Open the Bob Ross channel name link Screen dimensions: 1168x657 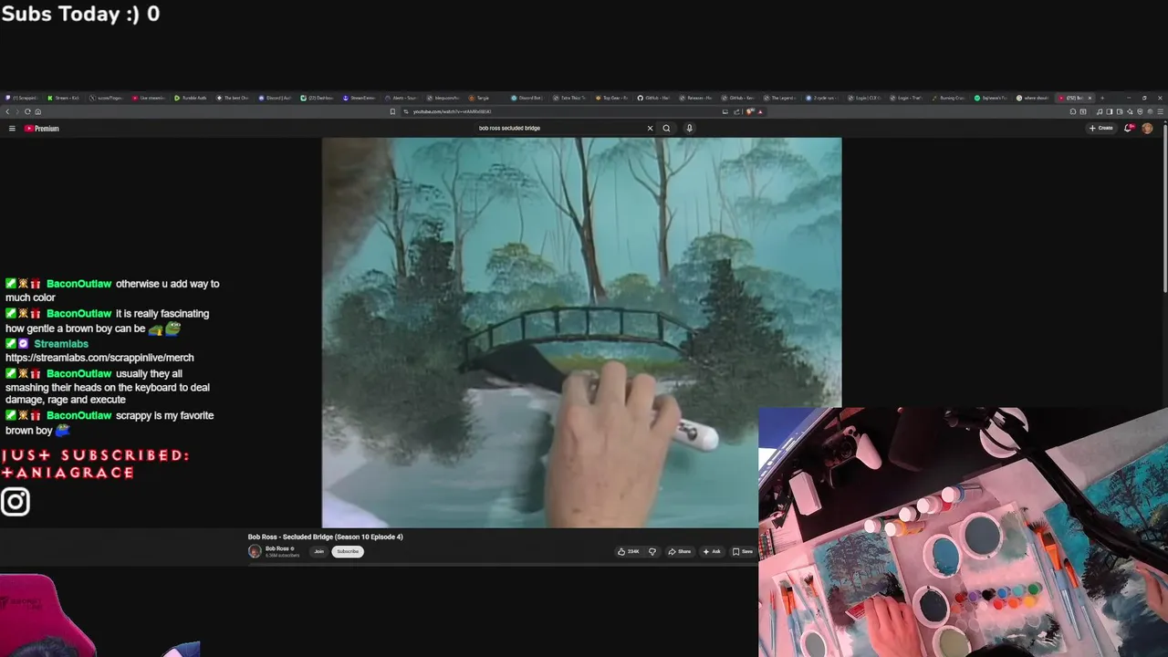click(x=276, y=548)
